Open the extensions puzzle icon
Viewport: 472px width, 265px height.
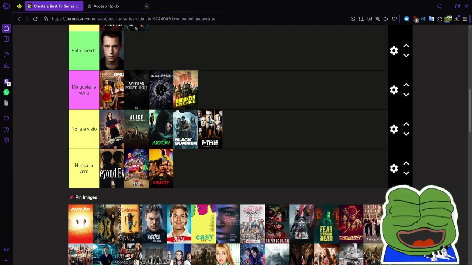[x=440, y=19]
